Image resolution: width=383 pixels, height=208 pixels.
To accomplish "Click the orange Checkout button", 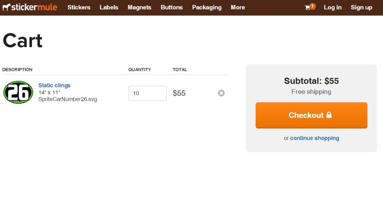I will [312, 115].
